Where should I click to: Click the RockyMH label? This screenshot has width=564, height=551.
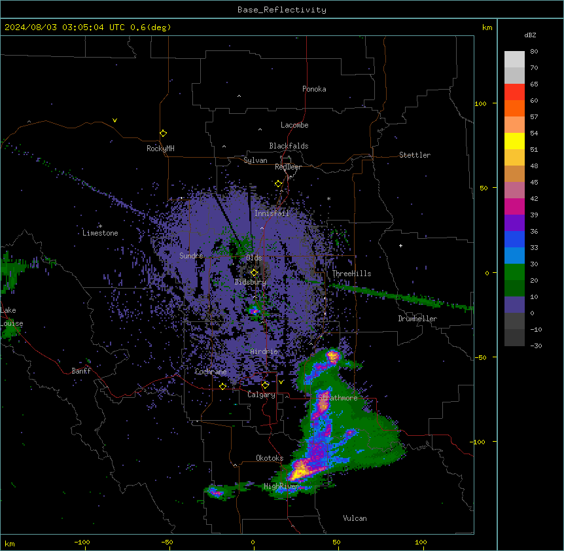(x=160, y=149)
